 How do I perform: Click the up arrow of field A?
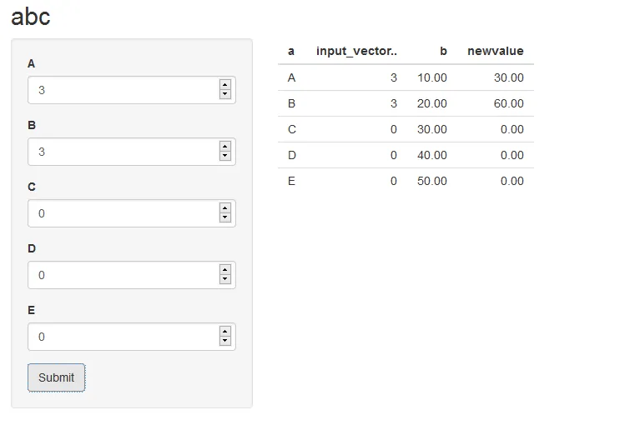point(224,85)
